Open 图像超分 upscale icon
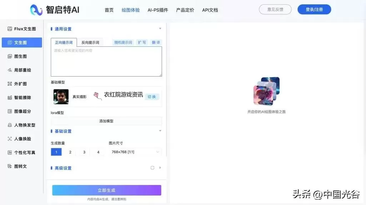366x205 pixels. (10, 111)
